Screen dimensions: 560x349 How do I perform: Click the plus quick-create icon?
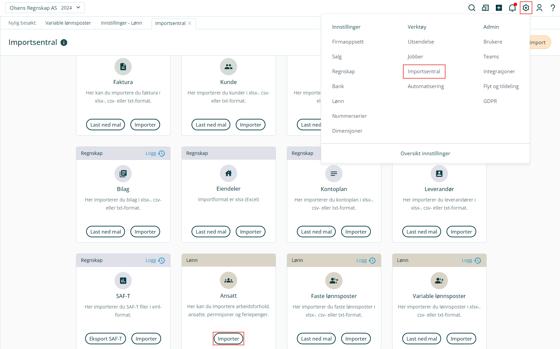499,8
